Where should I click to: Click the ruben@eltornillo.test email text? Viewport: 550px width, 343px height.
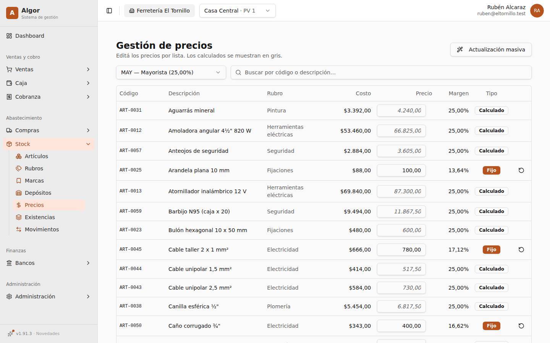pyautogui.click(x=501, y=14)
